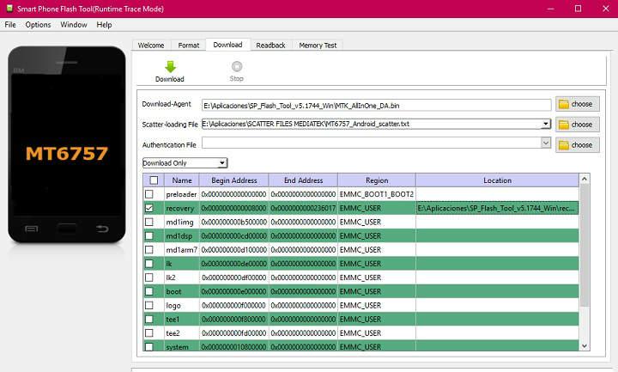Viewport: 618px width, 372px height.
Task: Click the MT6757 phone image
Action: coord(67,145)
